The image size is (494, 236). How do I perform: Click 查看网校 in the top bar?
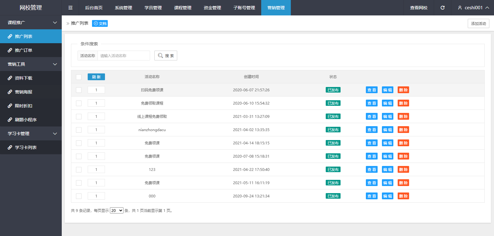pos(419,8)
